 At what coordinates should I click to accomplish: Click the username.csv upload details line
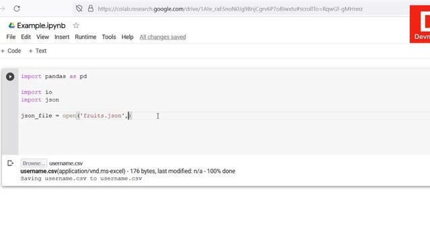click(128, 171)
